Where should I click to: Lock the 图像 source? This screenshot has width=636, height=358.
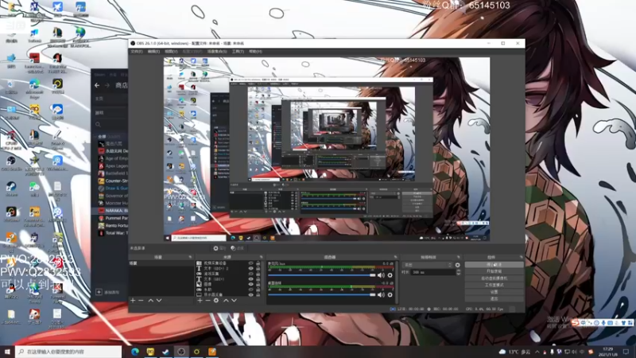pos(258,284)
